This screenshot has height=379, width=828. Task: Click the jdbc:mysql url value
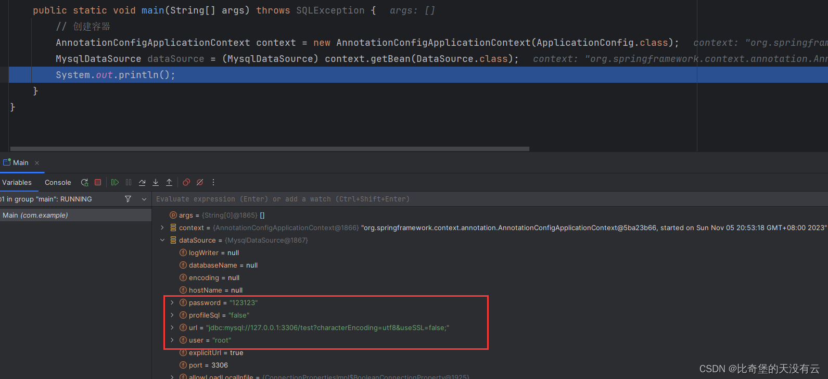point(327,327)
